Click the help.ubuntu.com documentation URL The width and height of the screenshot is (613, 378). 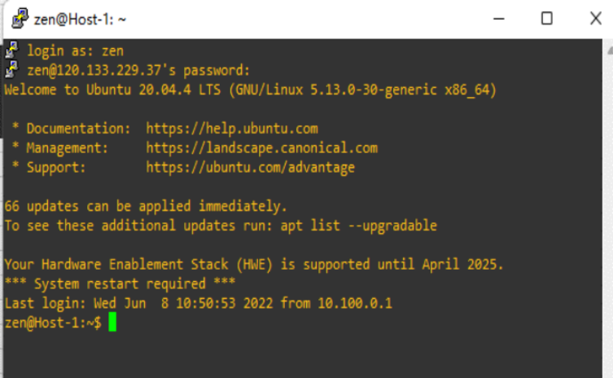point(232,129)
